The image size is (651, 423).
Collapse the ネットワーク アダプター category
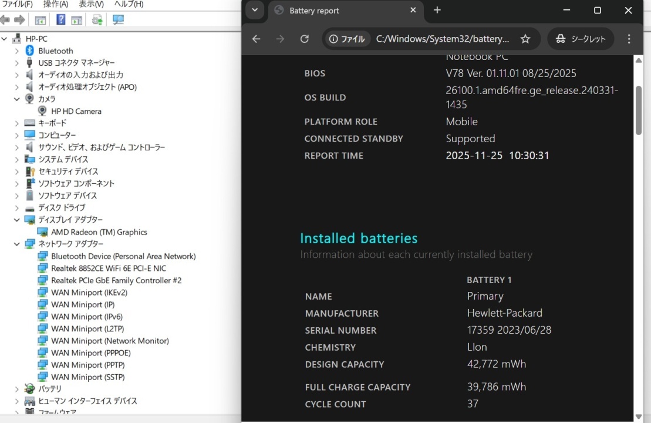(x=17, y=244)
